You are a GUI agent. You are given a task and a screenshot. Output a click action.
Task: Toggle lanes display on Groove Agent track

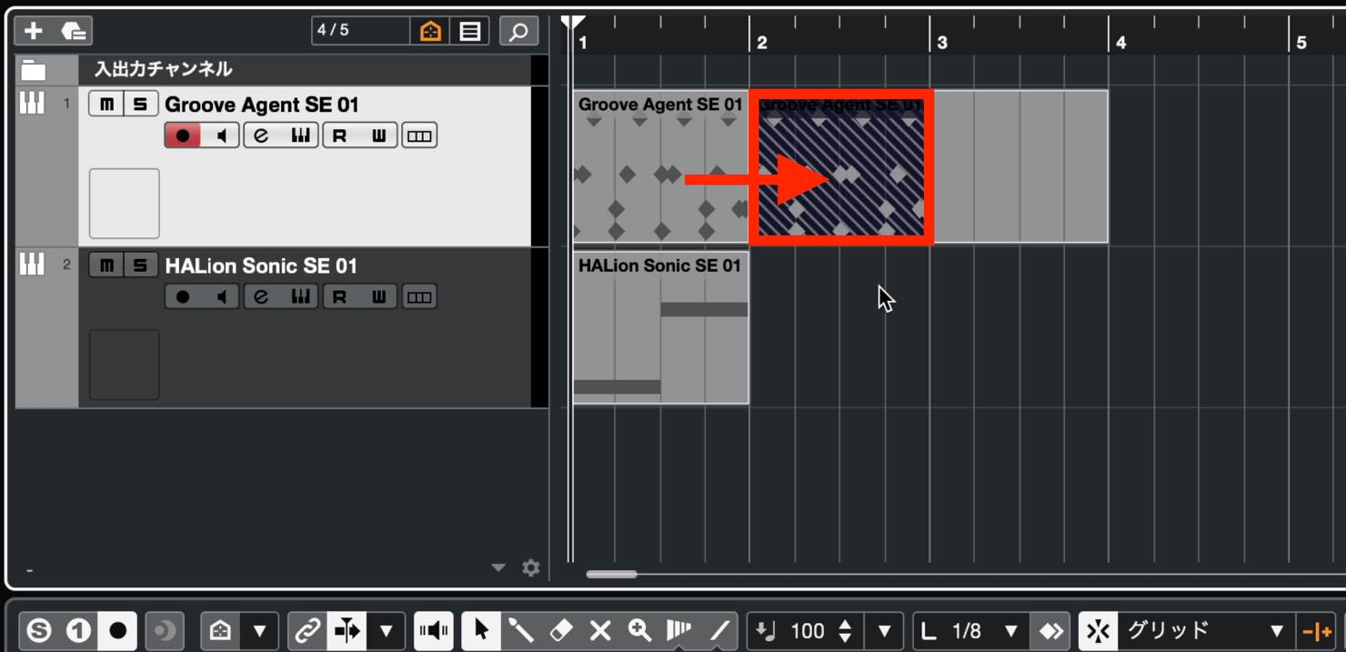[x=419, y=135]
